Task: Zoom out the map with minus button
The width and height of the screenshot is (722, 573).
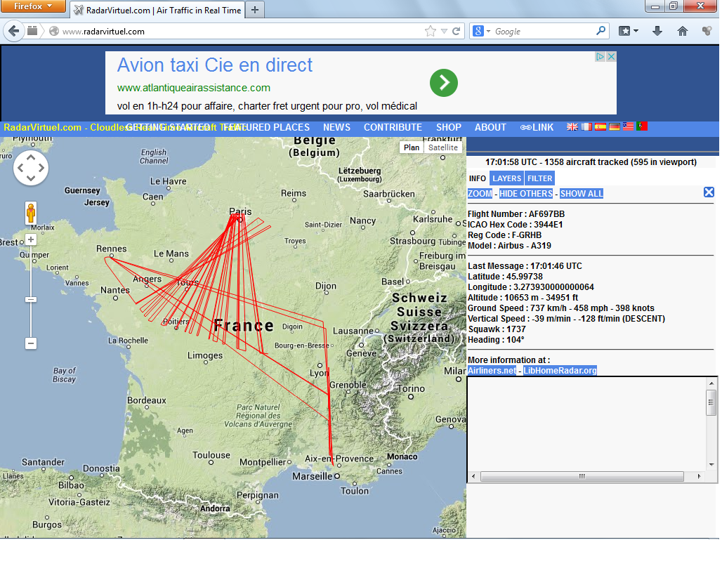Action: 31,343
